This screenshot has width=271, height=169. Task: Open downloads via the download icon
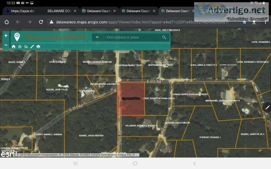tap(254, 22)
